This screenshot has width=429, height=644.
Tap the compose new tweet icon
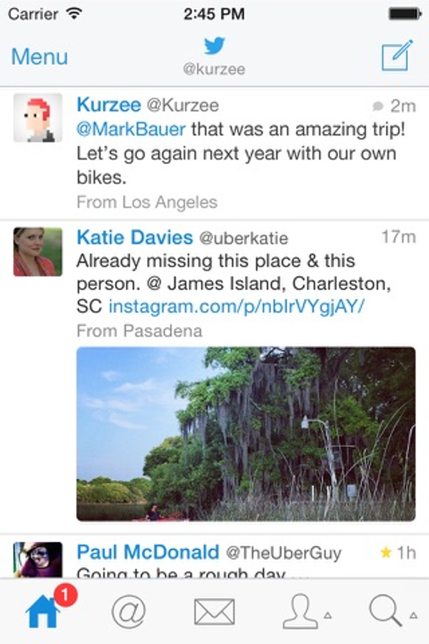click(x=397, y=56)
